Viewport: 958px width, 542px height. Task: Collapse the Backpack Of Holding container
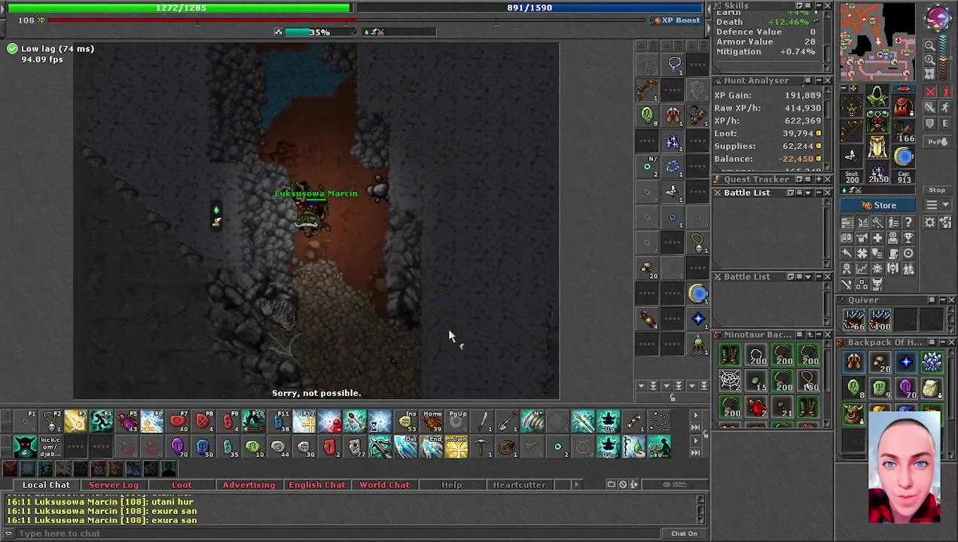pyautogui.click(x=943, y=343)
